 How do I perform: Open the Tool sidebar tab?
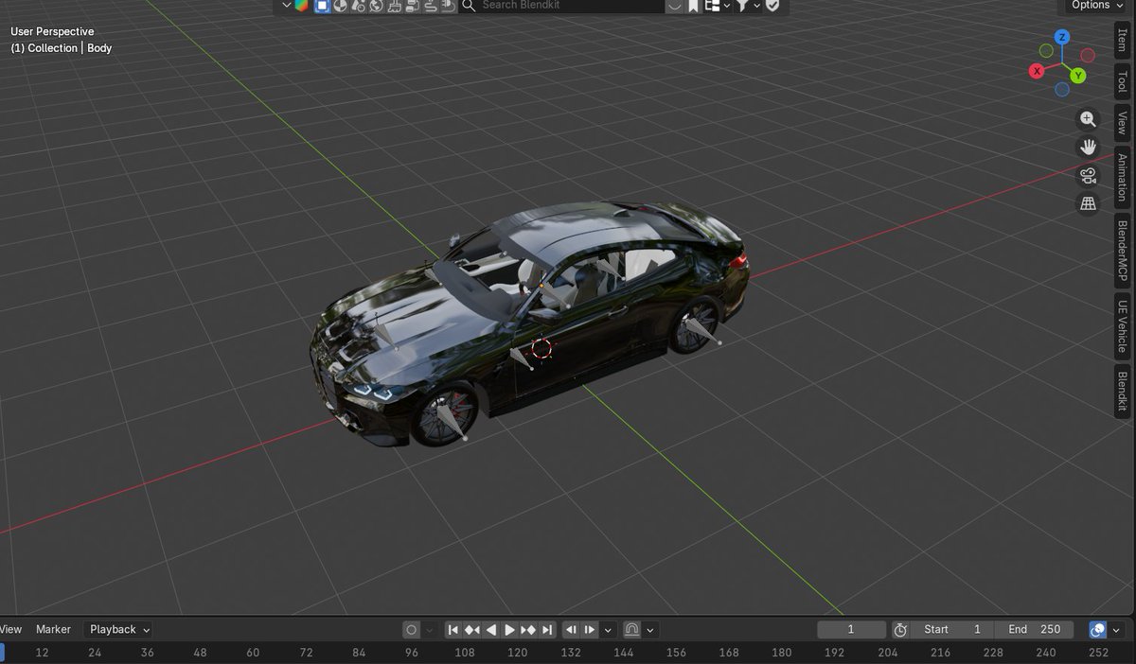(1122, 83)
